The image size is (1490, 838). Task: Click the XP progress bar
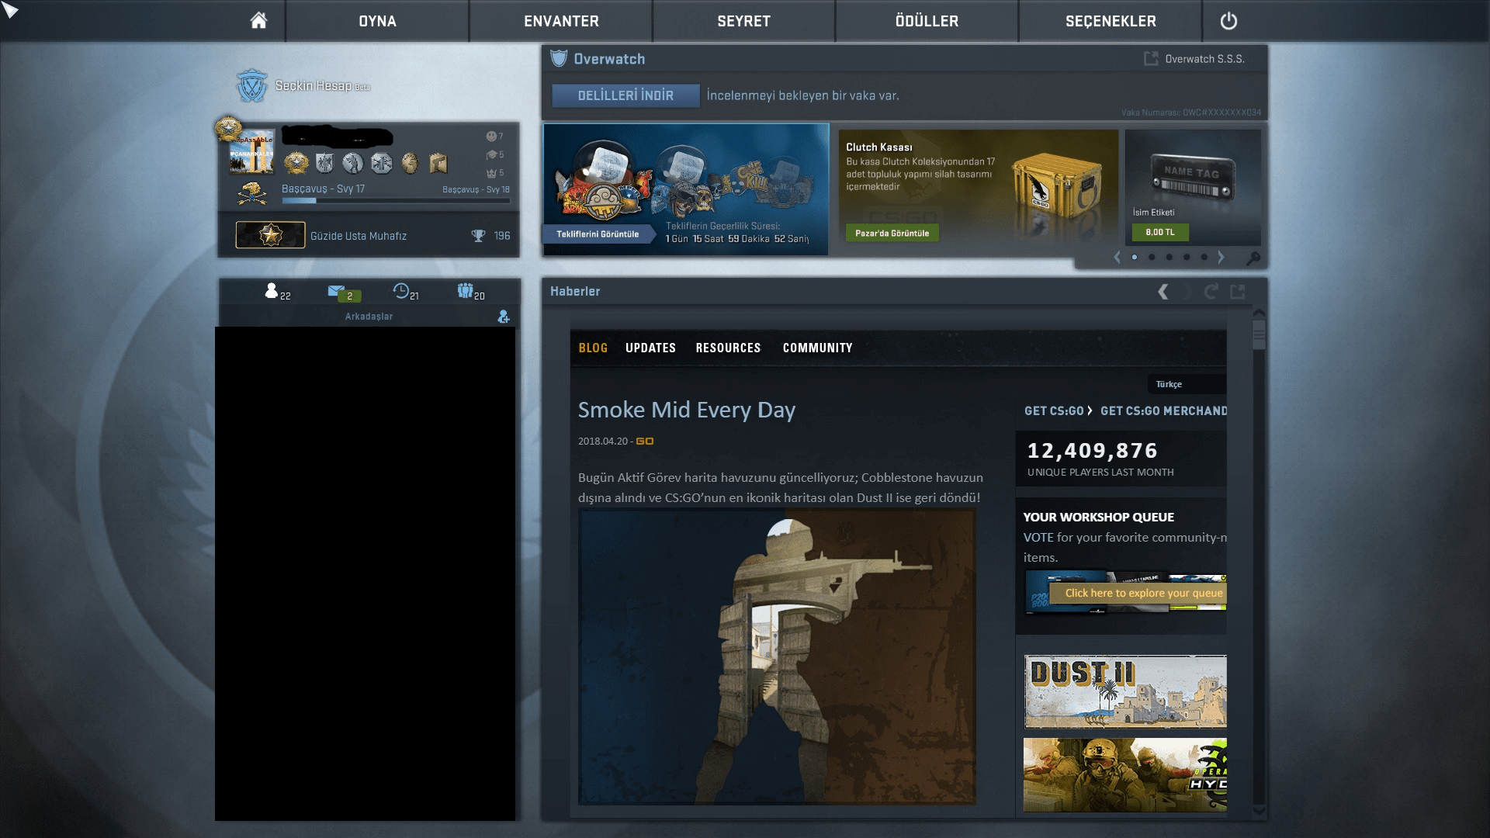pyautogui.click(x=396, y=201)
